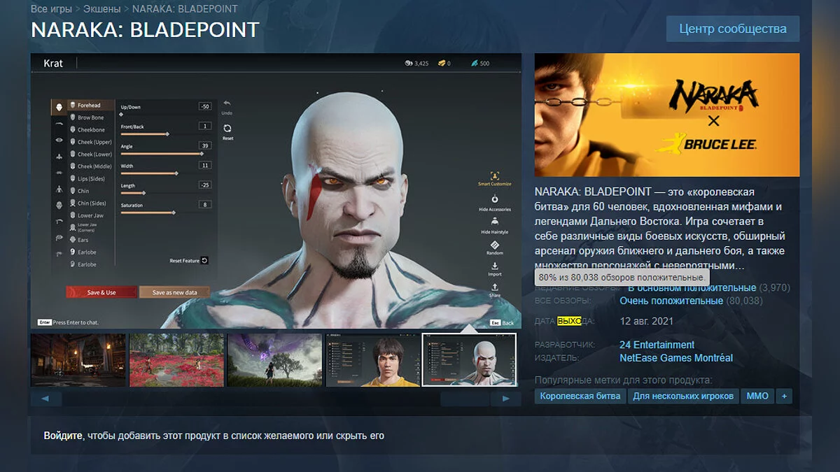The image size is (840, 472).
Task: Click the Share upload icon
Action: click(495, 287)
